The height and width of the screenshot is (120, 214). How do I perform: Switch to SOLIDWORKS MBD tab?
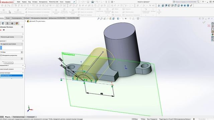pyautogui.click(x=73, y=18)
